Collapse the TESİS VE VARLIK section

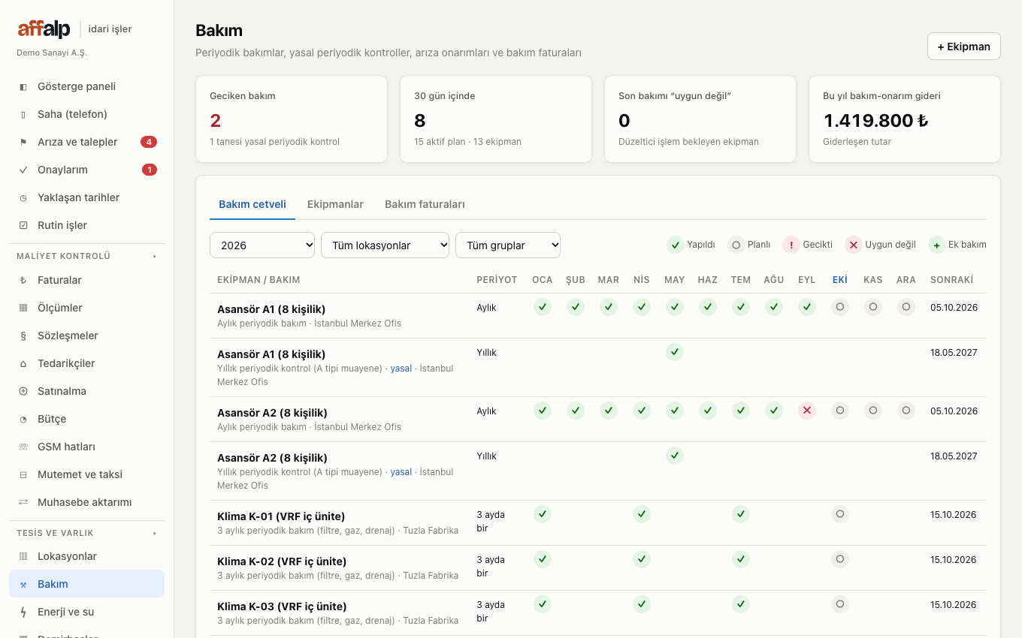pyautogui.click(x=86, y=533)
